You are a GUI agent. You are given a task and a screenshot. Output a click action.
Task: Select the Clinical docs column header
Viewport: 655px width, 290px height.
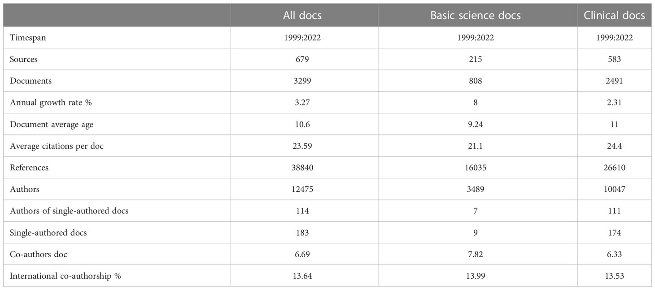(x=614, y=15)
